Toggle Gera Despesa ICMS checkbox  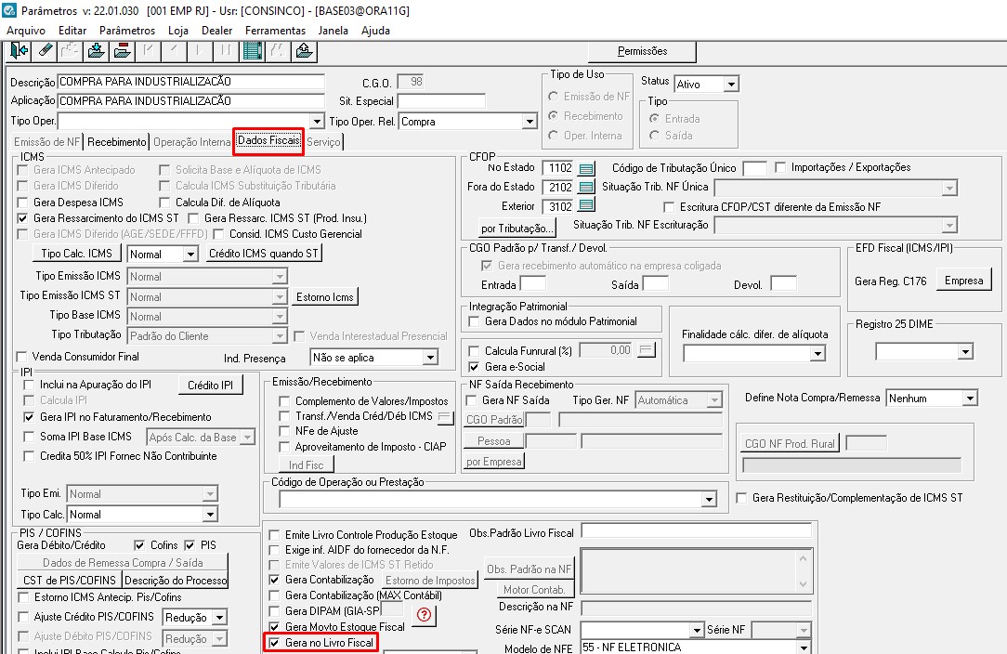tap(23, 203)
